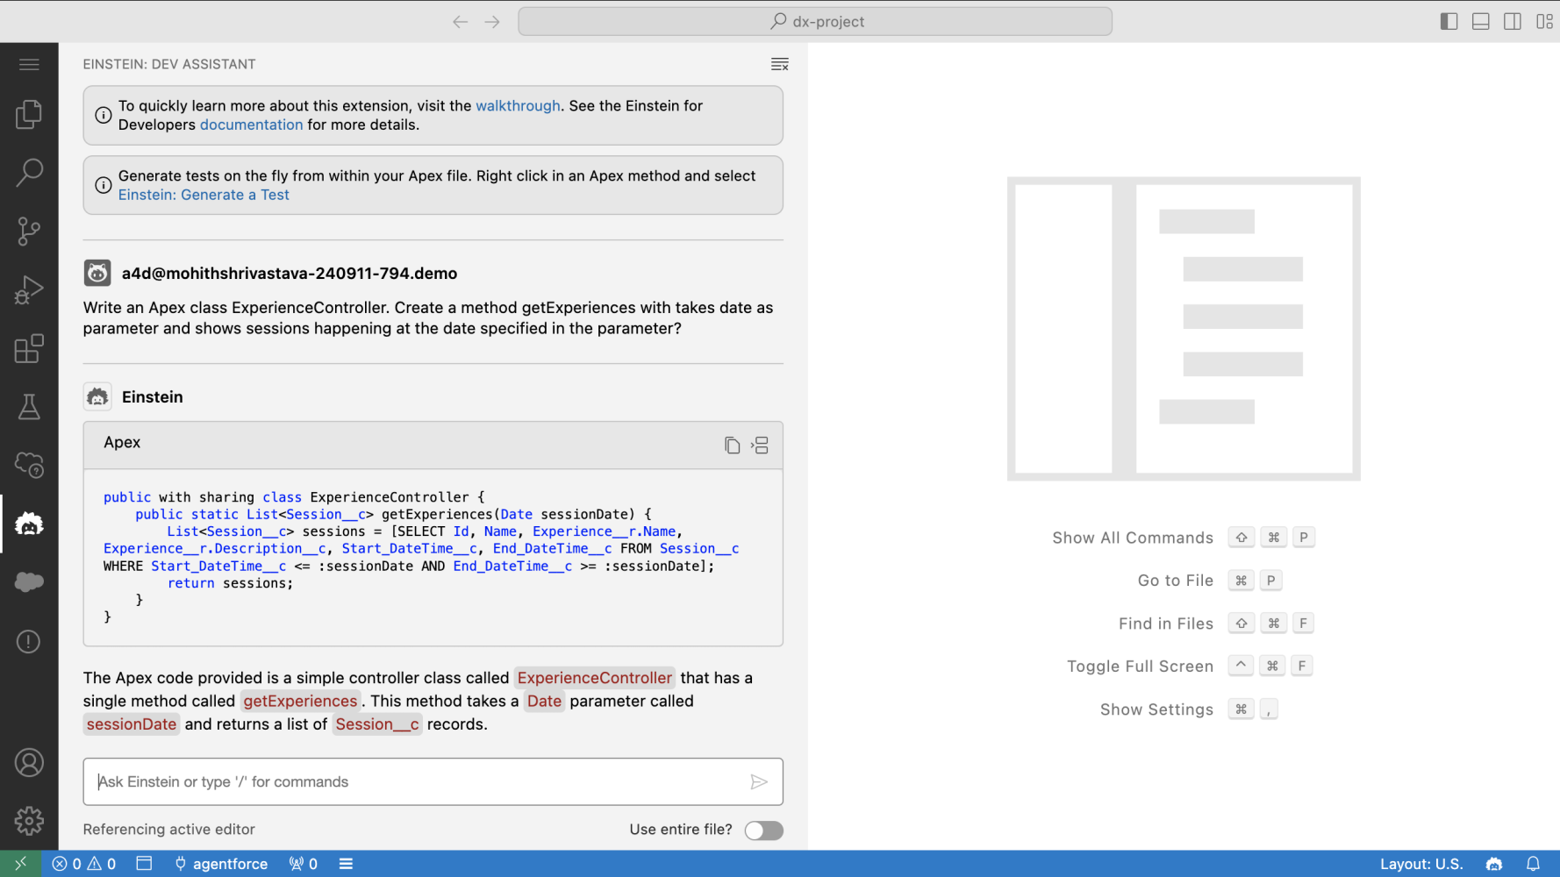The width and height of the screenshot is (1560, 877).
Task: Click Referencing active editor text
Action: coord(169,830)
